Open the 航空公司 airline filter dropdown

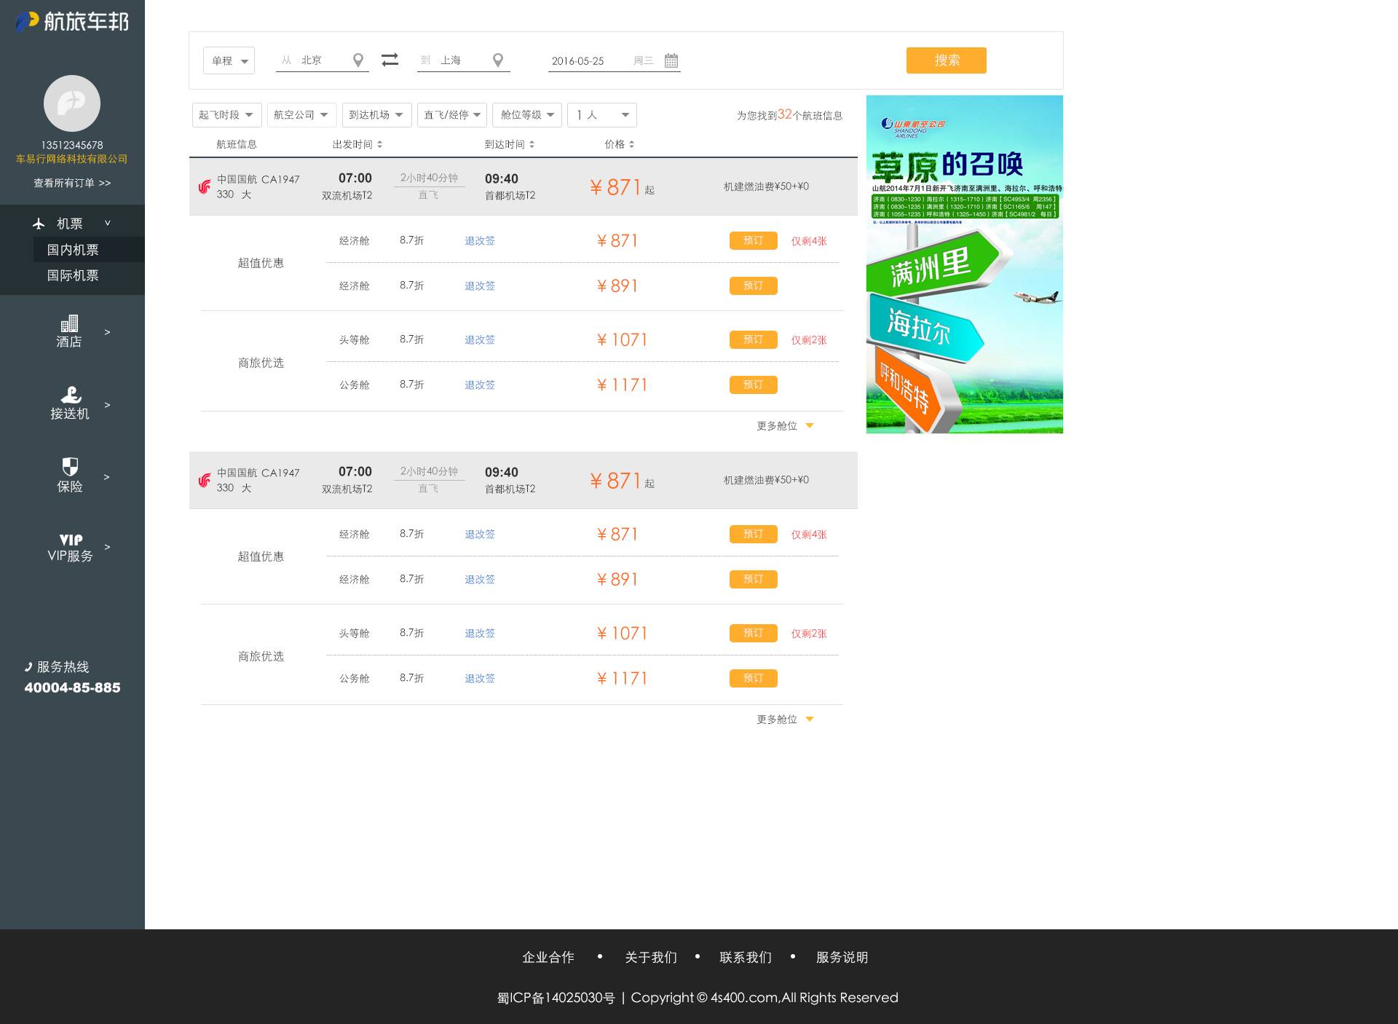[x=301, y=114]
